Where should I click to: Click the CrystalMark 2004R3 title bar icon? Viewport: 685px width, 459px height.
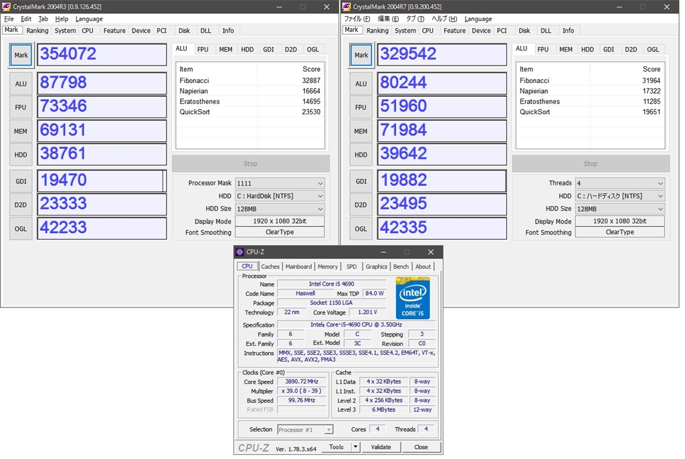point(7,7)
